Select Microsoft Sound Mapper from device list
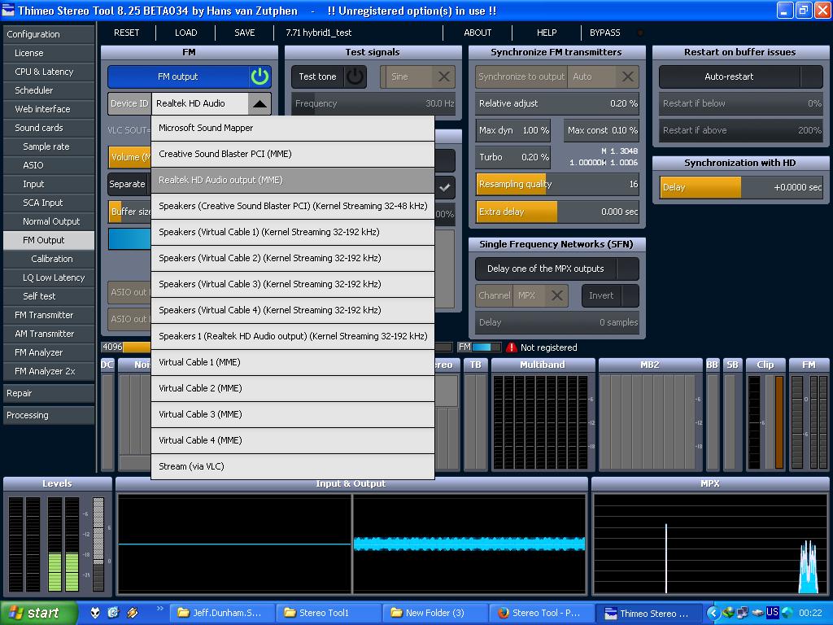This screenshot has height=625, width=833. 293,128
